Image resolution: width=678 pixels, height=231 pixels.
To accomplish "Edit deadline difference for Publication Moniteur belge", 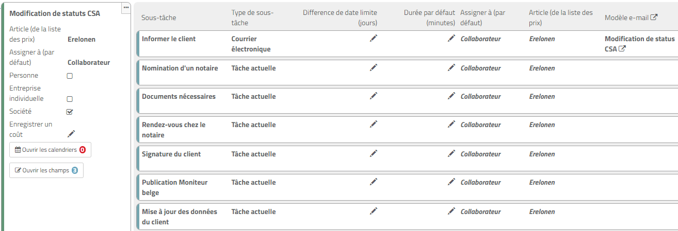I will pyautogui.click(x=374, y=182).
